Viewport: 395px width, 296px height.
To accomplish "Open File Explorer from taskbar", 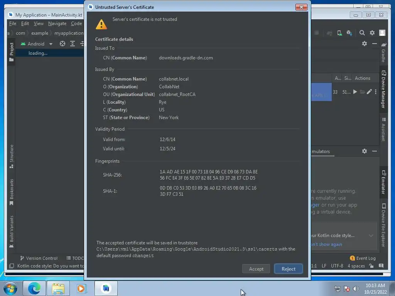I will coord(58,288).
